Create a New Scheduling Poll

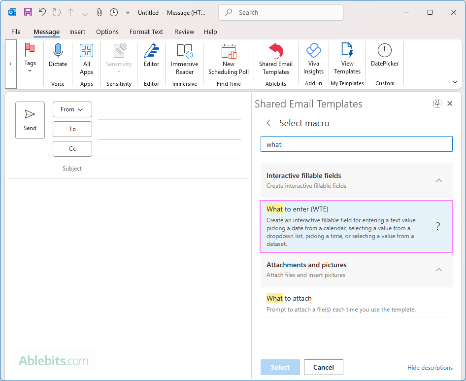(x=229, y=59)
